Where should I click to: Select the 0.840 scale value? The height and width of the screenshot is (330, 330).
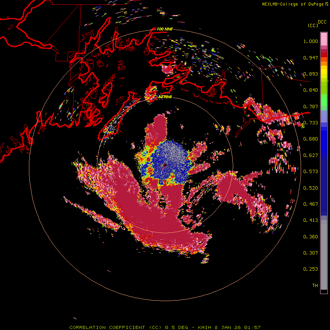[311, 90]
